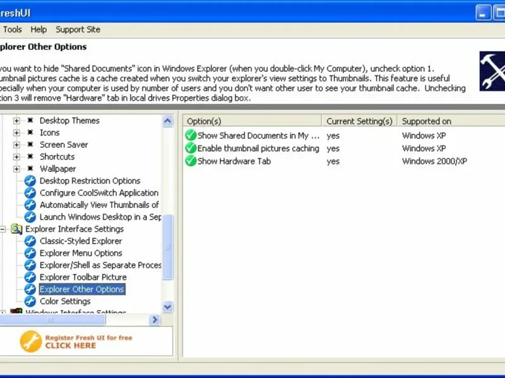Screen dimensions: 505x378
Task: Sort by the Option(s) column header
Action: click(252, 121)
